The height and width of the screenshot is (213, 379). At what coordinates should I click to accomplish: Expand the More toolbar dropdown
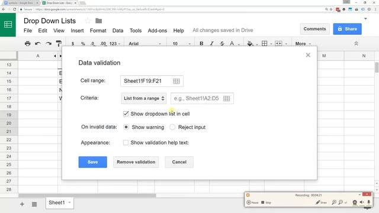click(x=303, y=44)
